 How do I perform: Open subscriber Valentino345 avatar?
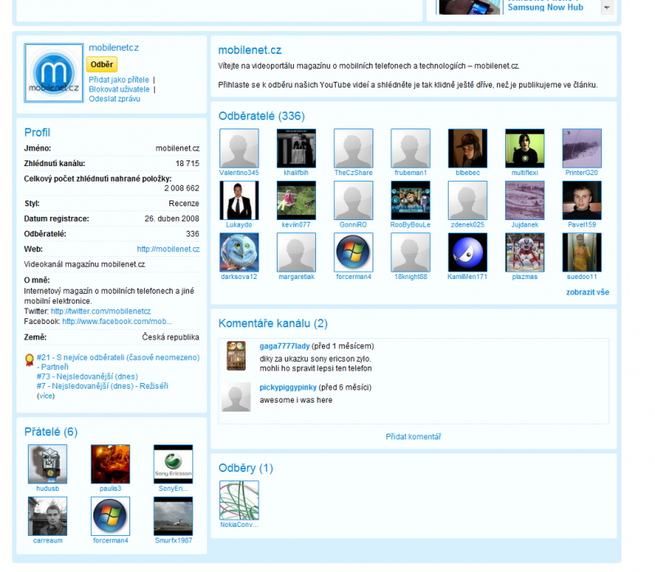[239, 148]
